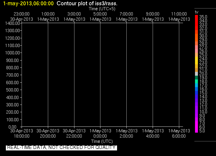This screenshot has width=216, height=156.
Task: Pick the orange swatch beside 29.0
Action: click(x=196, y=39)
